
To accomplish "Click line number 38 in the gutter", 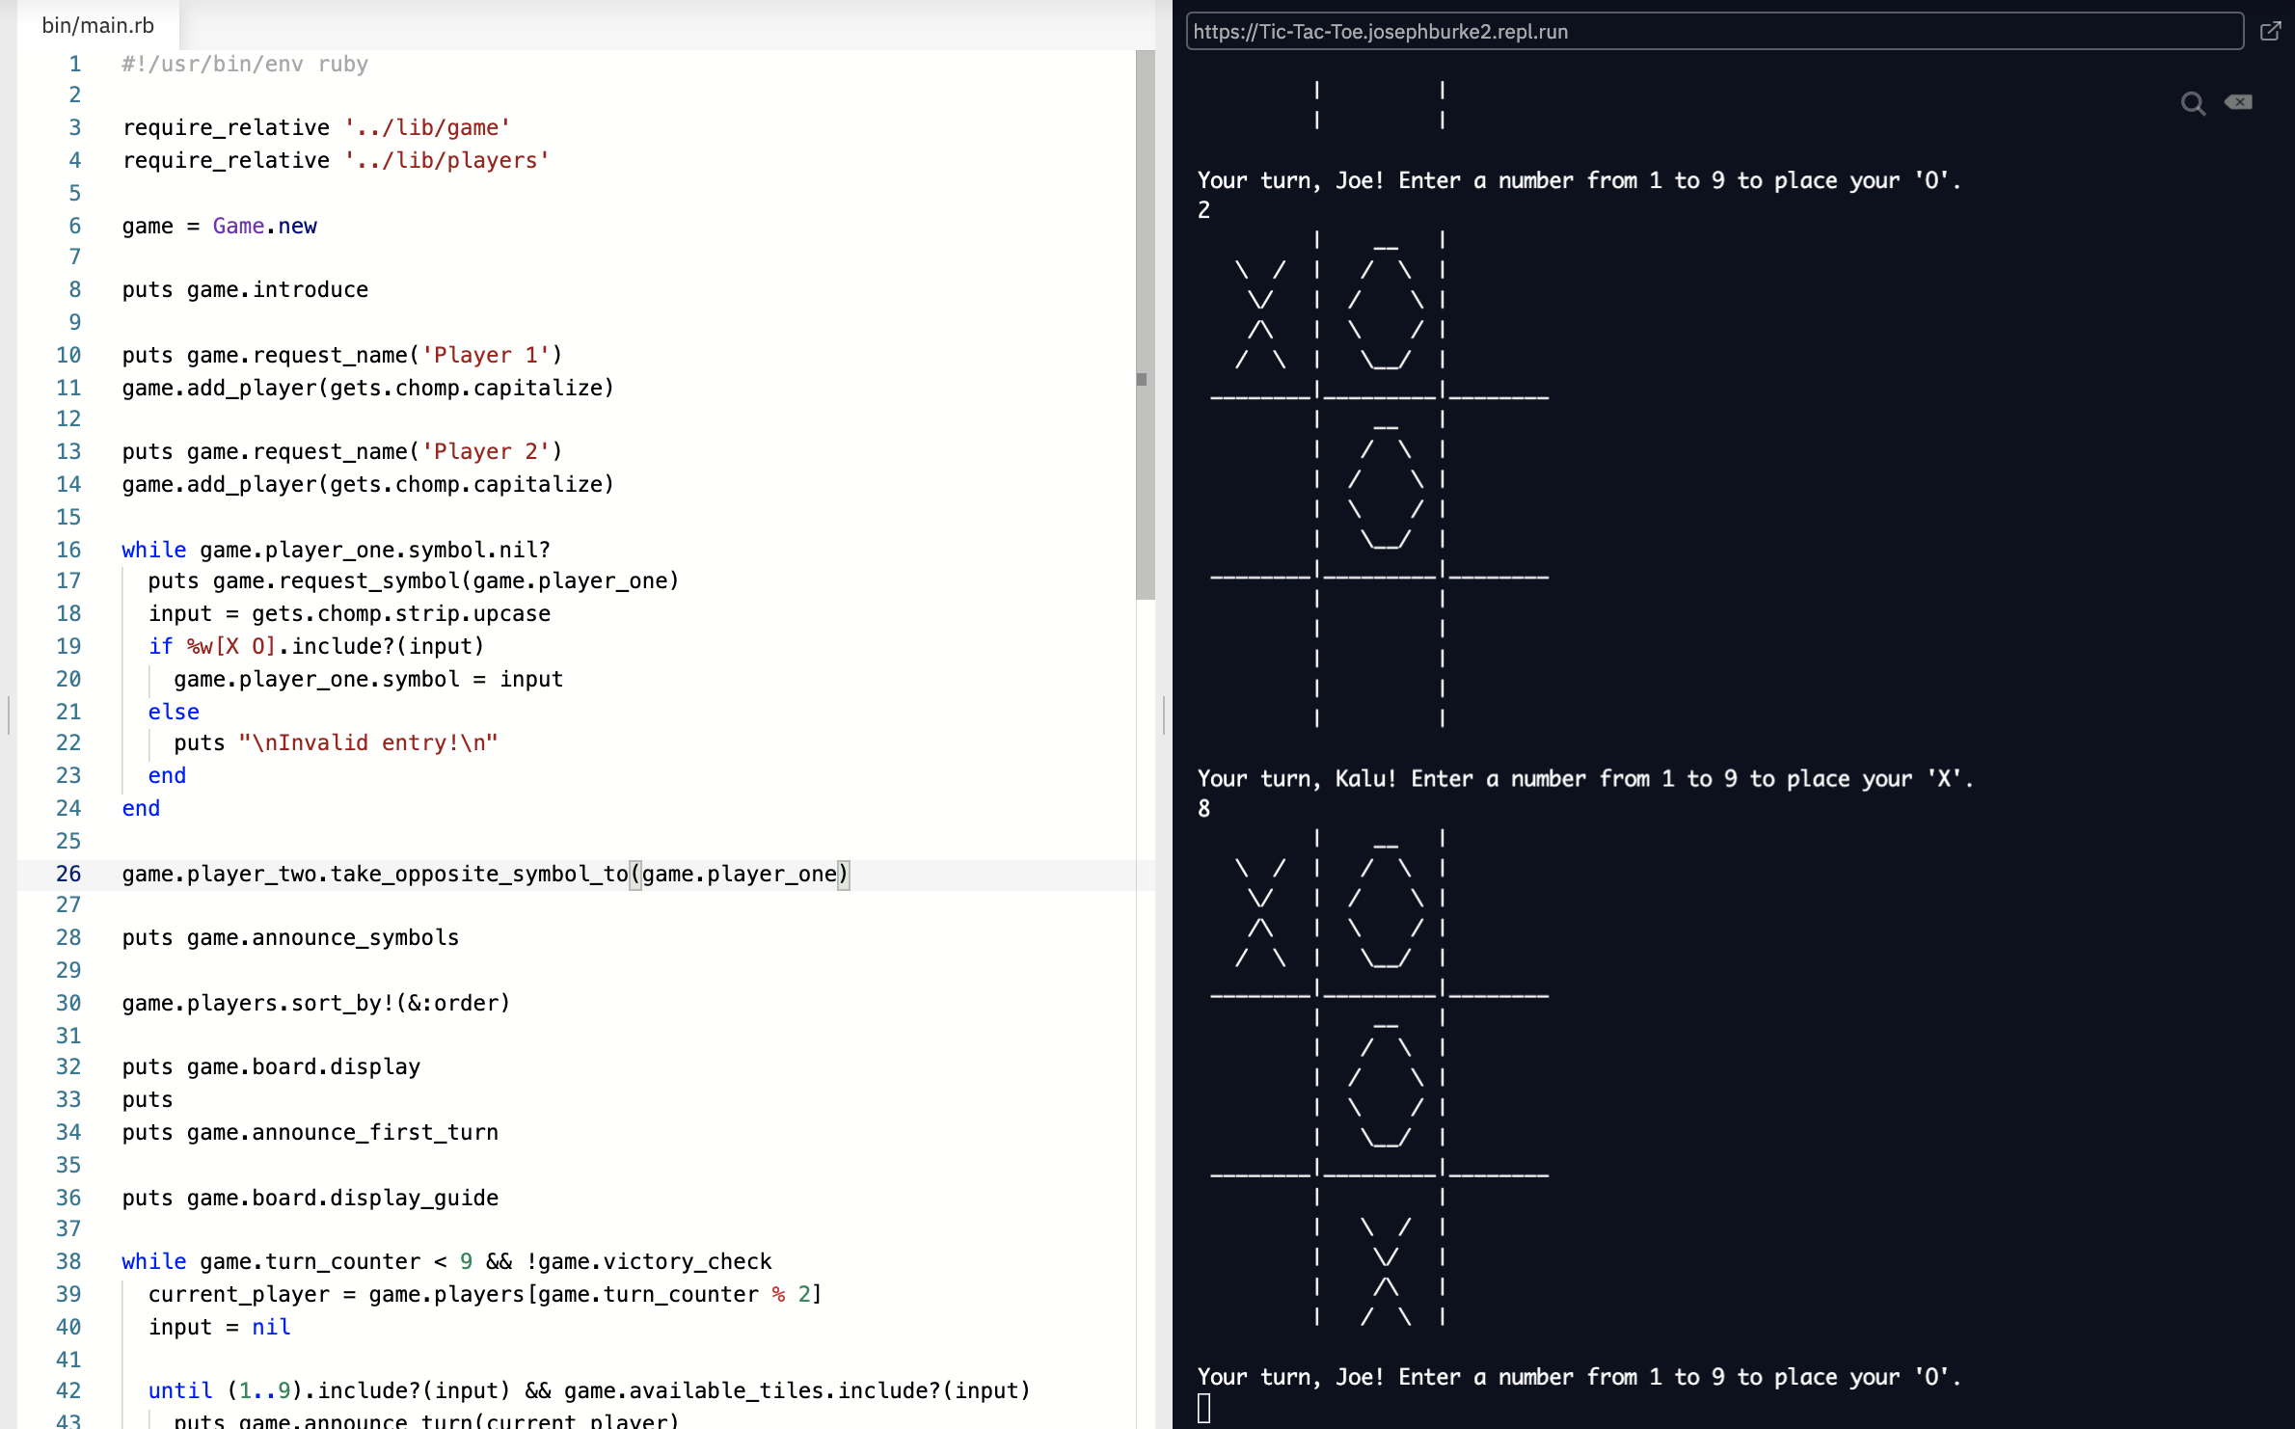I will (68, 1261).
